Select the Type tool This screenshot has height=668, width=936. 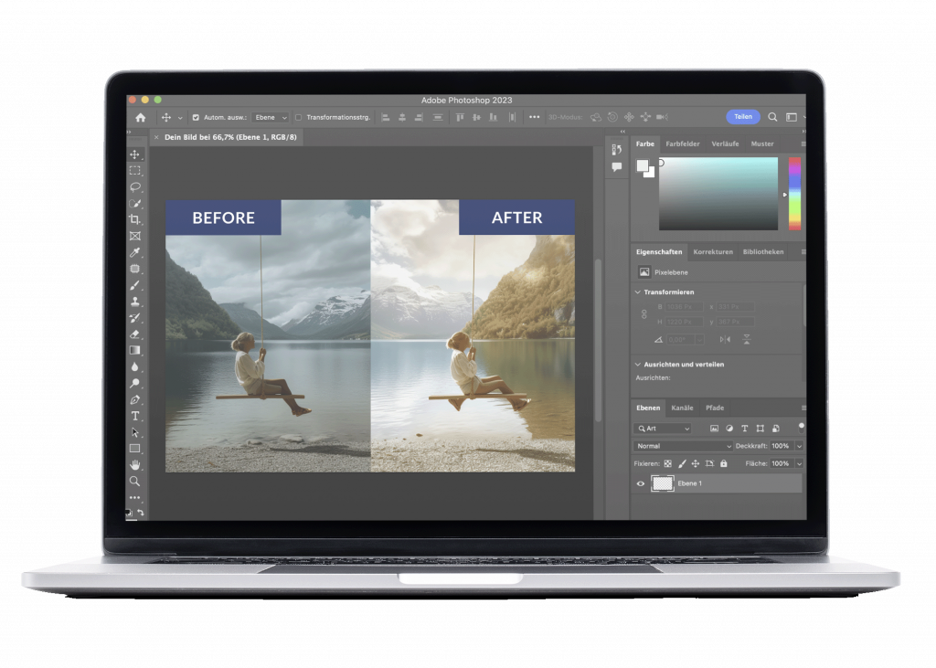(135, 416)
